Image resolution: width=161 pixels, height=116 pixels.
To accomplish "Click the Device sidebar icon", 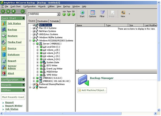I will (4, 48).
